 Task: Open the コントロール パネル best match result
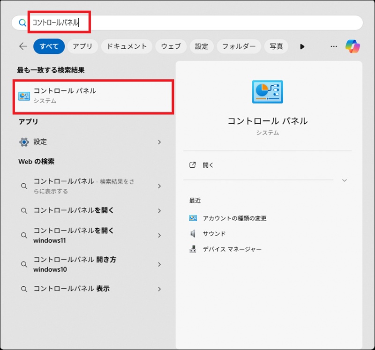click(x=94, y=96)
